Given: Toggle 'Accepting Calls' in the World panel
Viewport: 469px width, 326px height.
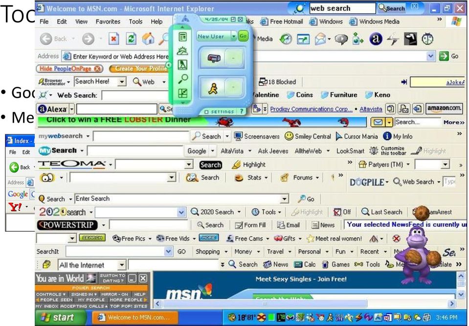Looking at the screenshot, I should (x=84, y=306).
